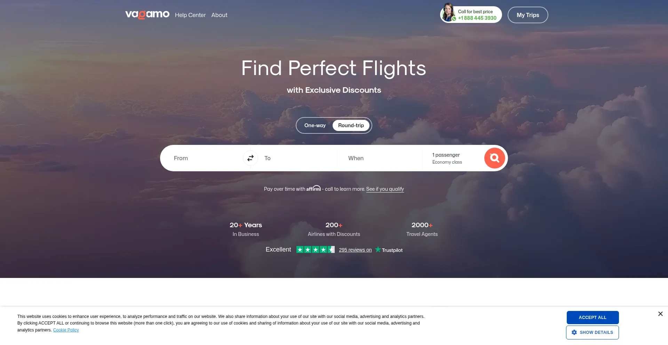Click the Affirm logo

(313, 188)
